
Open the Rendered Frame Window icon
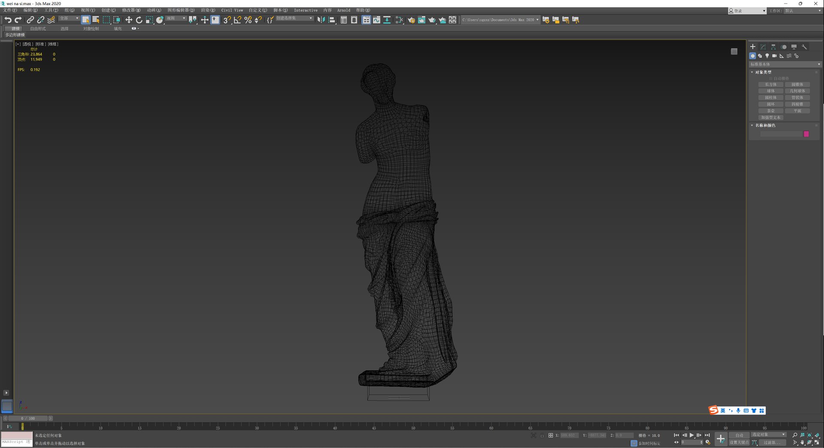coord(421,20)
